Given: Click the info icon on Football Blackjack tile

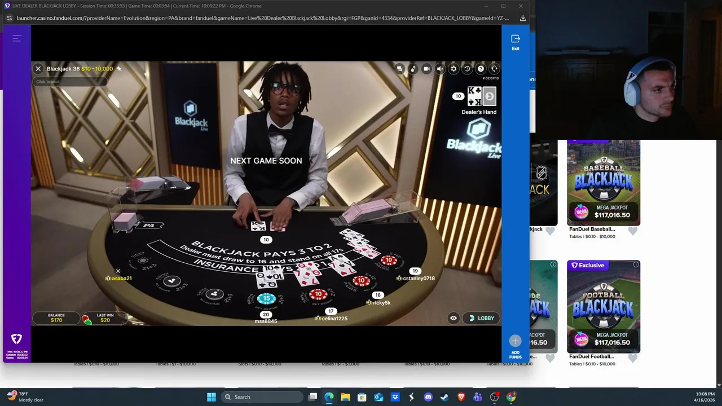Looking at the screenshot, I should click(x=636, y=264).
